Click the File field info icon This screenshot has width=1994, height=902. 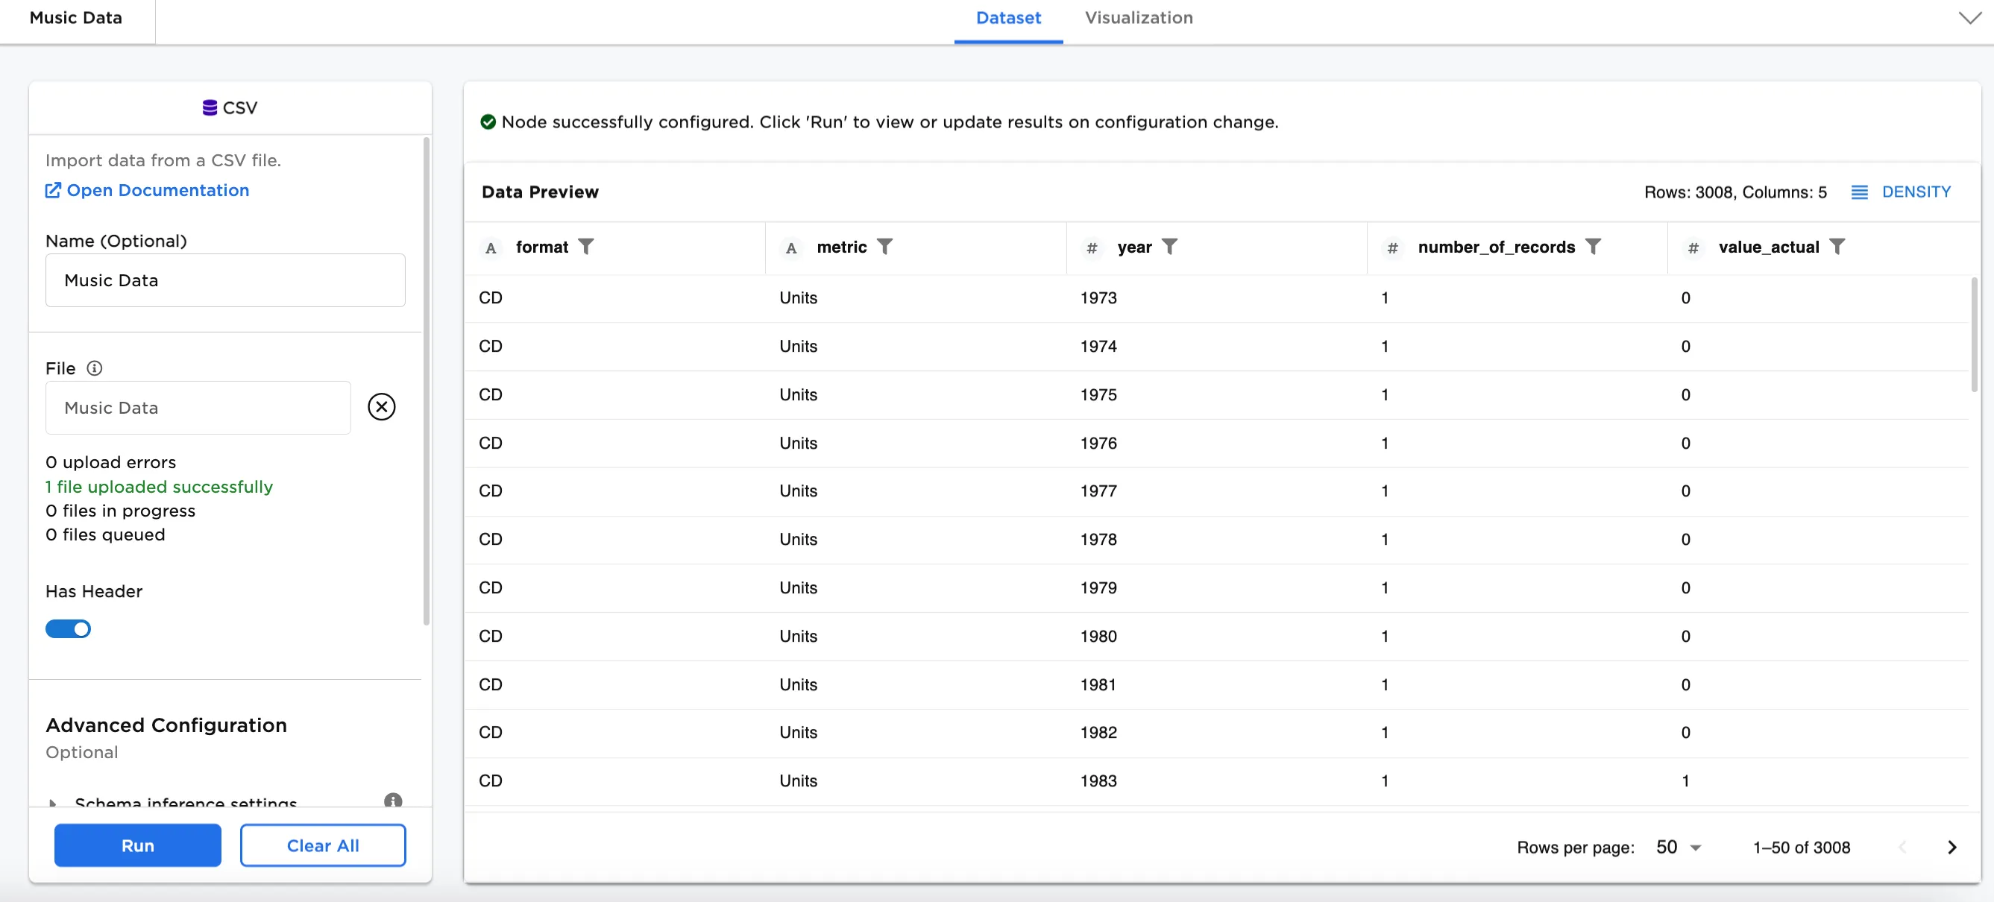click(95, 368)
